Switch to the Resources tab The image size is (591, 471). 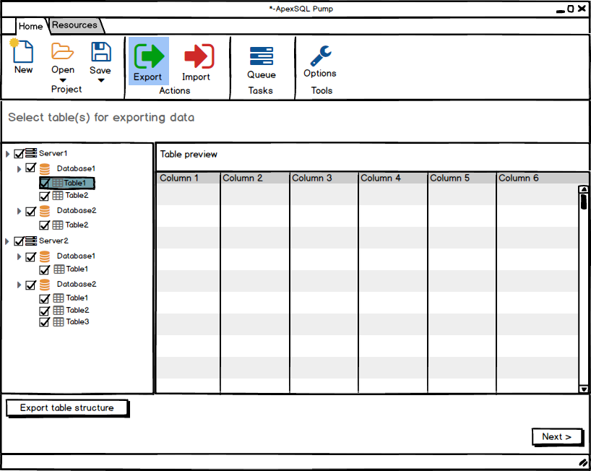tap(74, 25)
